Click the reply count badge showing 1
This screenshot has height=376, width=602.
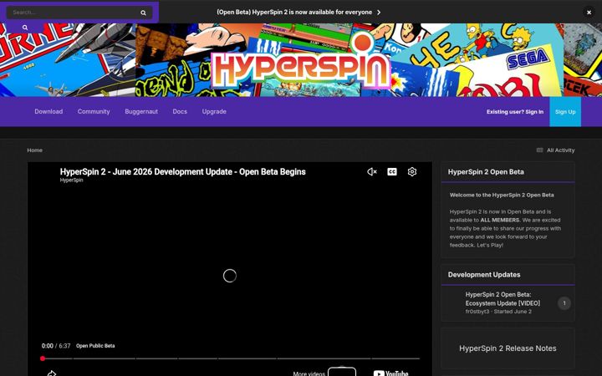[564, 303]
